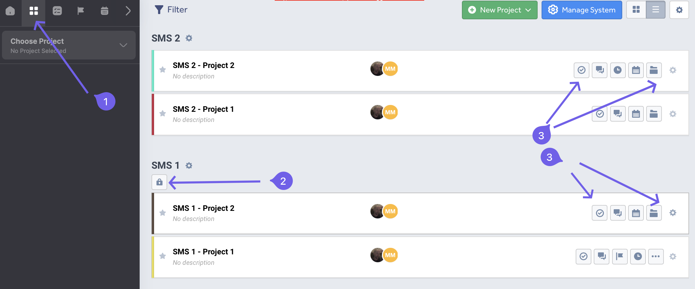Select the projects grid tab in sidebar

coord(33,11)
